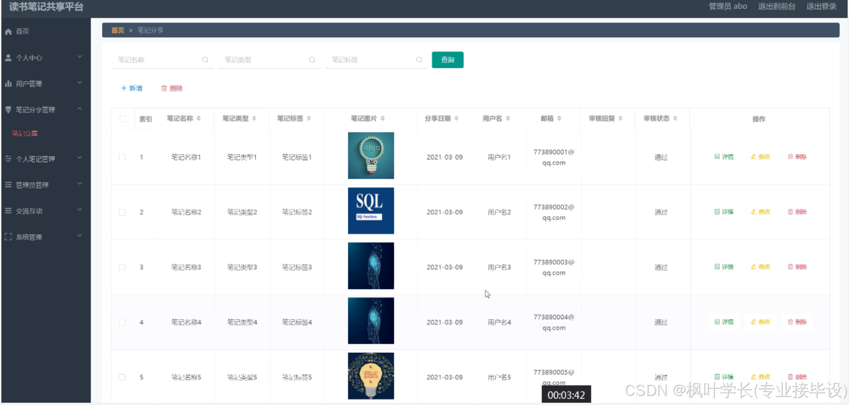
Task: Open 首页 in sidebar menu
Action: (x=23, y=31)
